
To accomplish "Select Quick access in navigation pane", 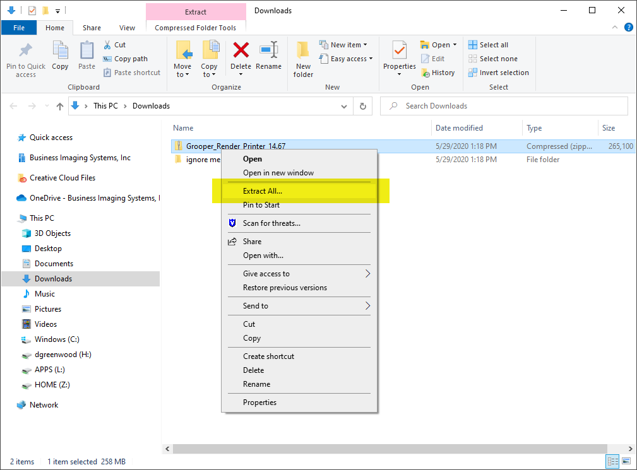I will point(51,138).
